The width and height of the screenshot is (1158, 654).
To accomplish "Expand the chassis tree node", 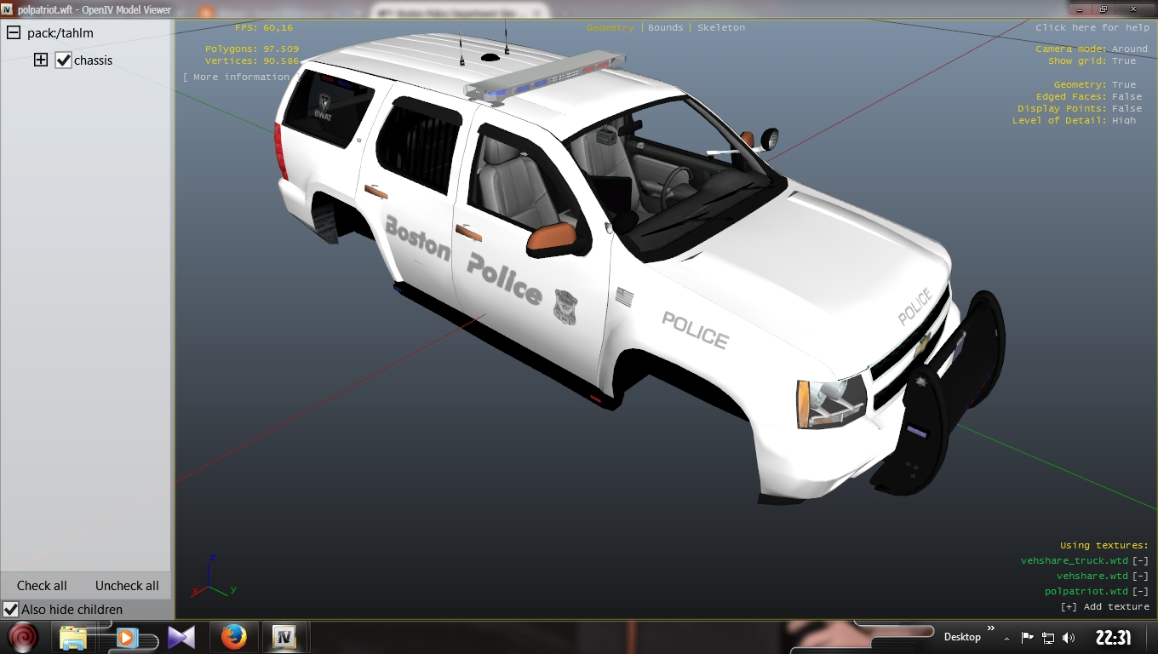I will click(40, 60).
